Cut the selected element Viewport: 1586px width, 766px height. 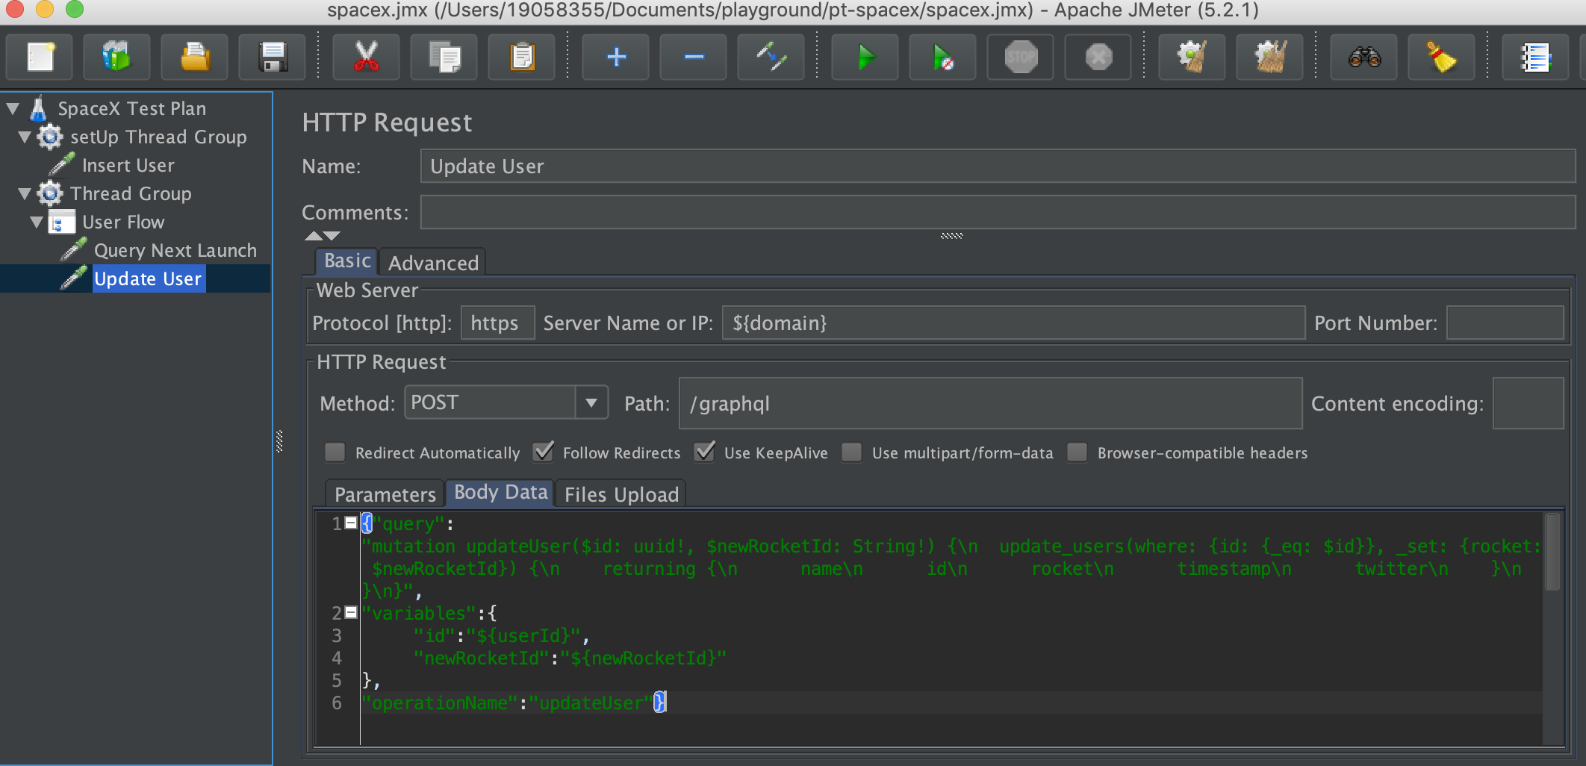coord(365,57)
